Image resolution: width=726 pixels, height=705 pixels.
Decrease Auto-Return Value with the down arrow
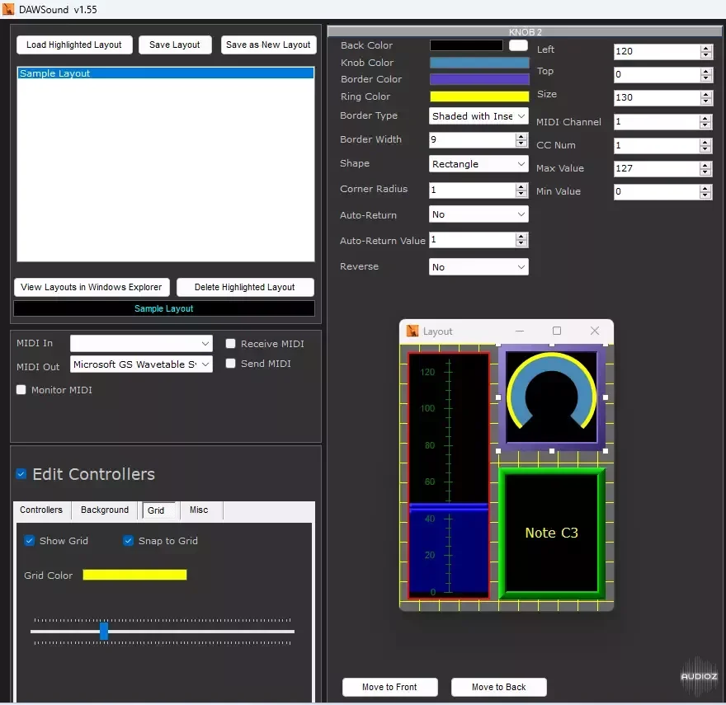pyautogui.click(x=521, y=243)
